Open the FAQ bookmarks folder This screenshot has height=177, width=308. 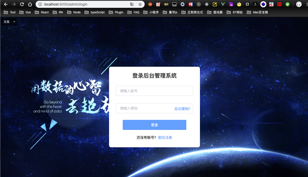pos(133,12)
